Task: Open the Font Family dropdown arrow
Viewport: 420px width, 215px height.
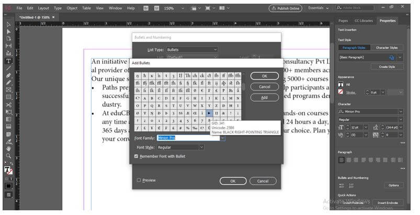Action: (x=223, y=138)
